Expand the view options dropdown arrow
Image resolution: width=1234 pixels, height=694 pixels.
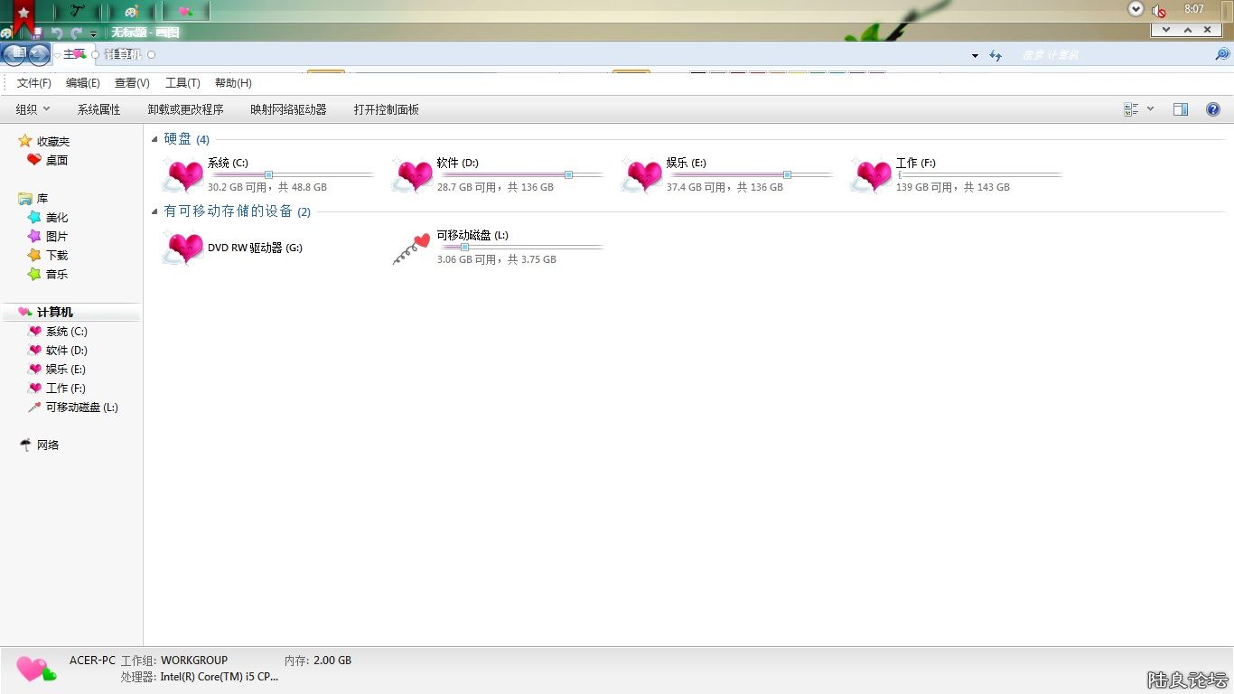[1150, 109]
